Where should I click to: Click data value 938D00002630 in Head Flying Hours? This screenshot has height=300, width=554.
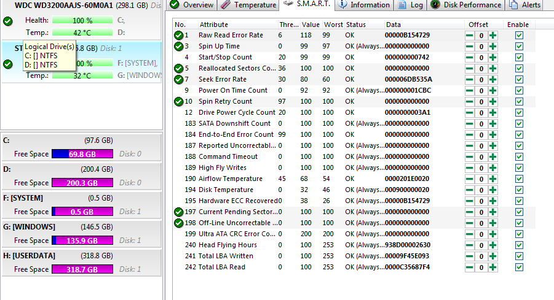point(408,245)
